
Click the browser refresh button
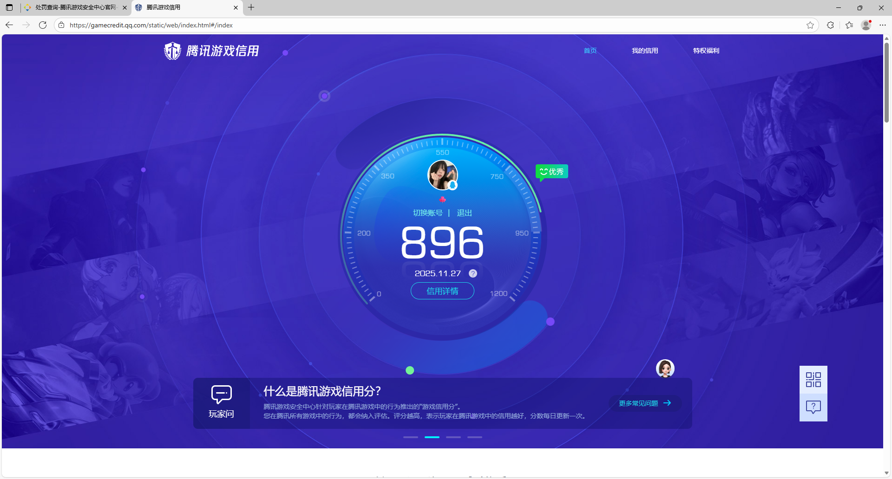43,25
